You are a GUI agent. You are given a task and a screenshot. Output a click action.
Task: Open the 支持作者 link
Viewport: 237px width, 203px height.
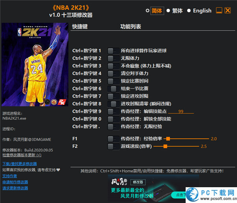9,176
